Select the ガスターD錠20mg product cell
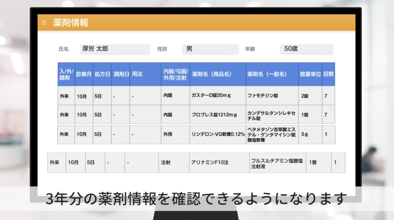Viewport: 394px width, 220px height. (218, 95)
